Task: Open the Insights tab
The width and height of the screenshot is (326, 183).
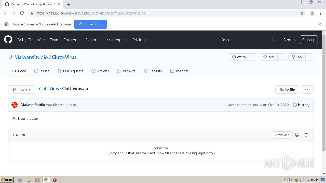Action: 179,71
